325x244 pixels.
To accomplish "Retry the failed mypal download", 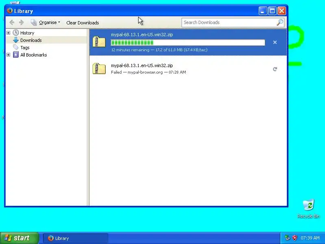I will coord(275,69).
